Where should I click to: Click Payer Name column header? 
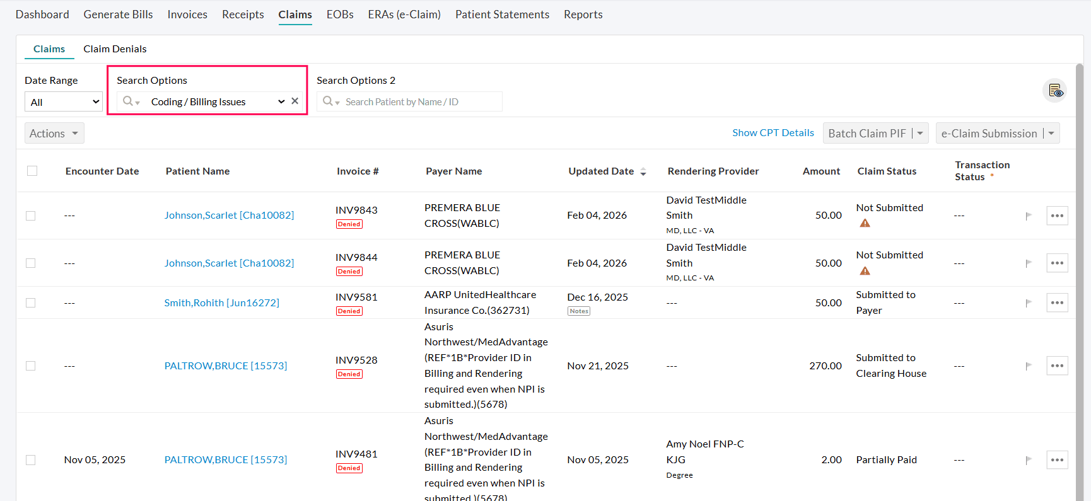pos(453,171)
